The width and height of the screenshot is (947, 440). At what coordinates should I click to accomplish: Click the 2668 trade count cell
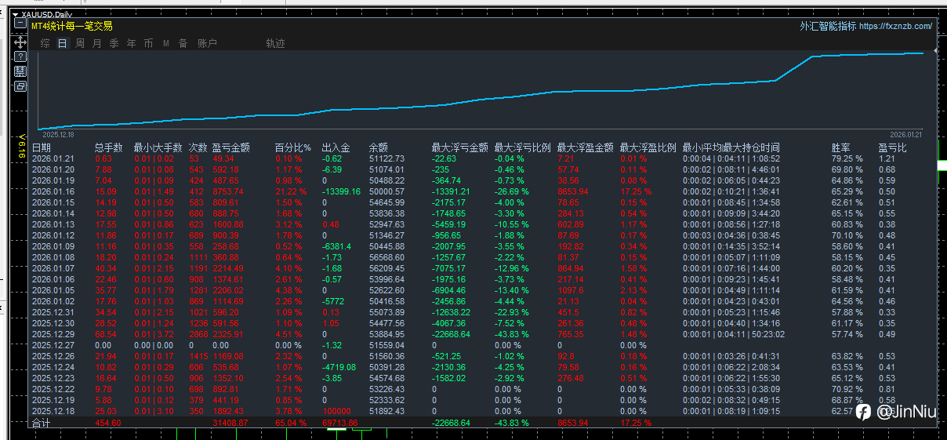point(198,334)
